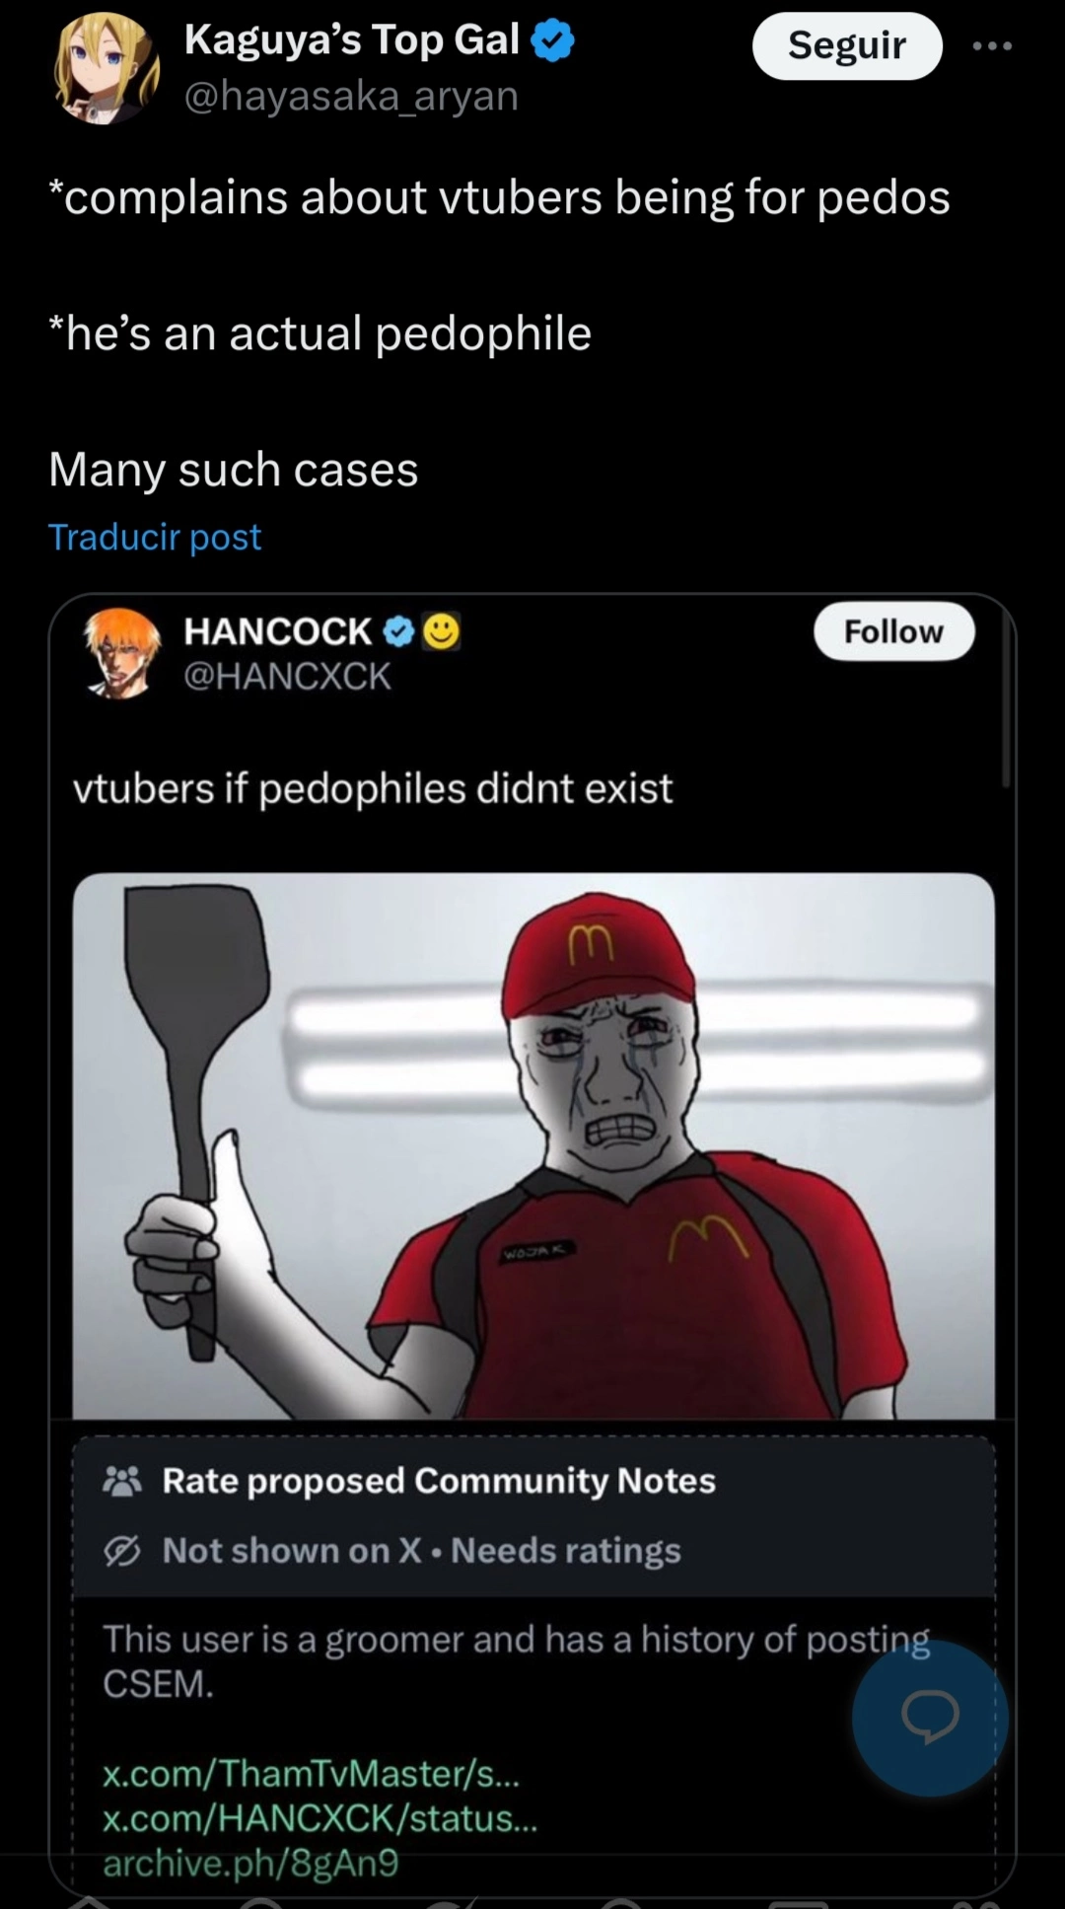Tap the Kaguya's Top Gal profile avatar
Screen dimensions: 1065x1909
[x=106, y=69]
